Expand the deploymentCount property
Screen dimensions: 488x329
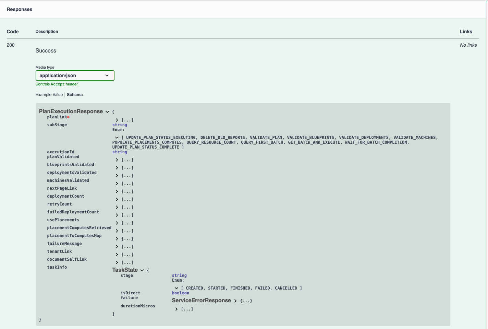coord(117,199)
